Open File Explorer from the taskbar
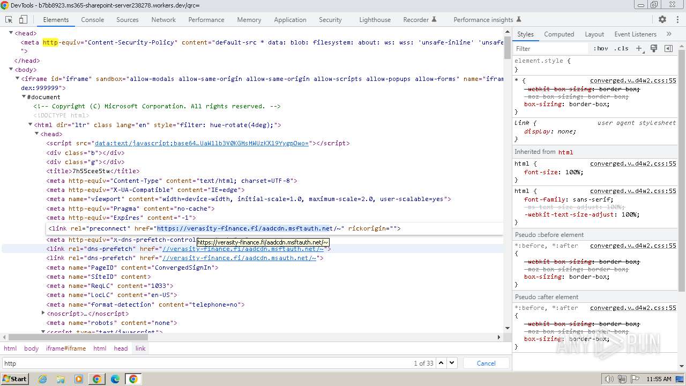The image size is (686, 386). [x=61, y=379]
